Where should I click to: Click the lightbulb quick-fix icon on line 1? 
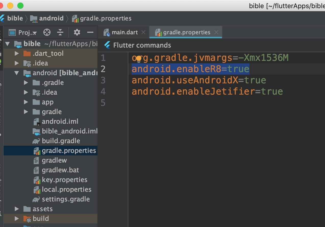139,59
